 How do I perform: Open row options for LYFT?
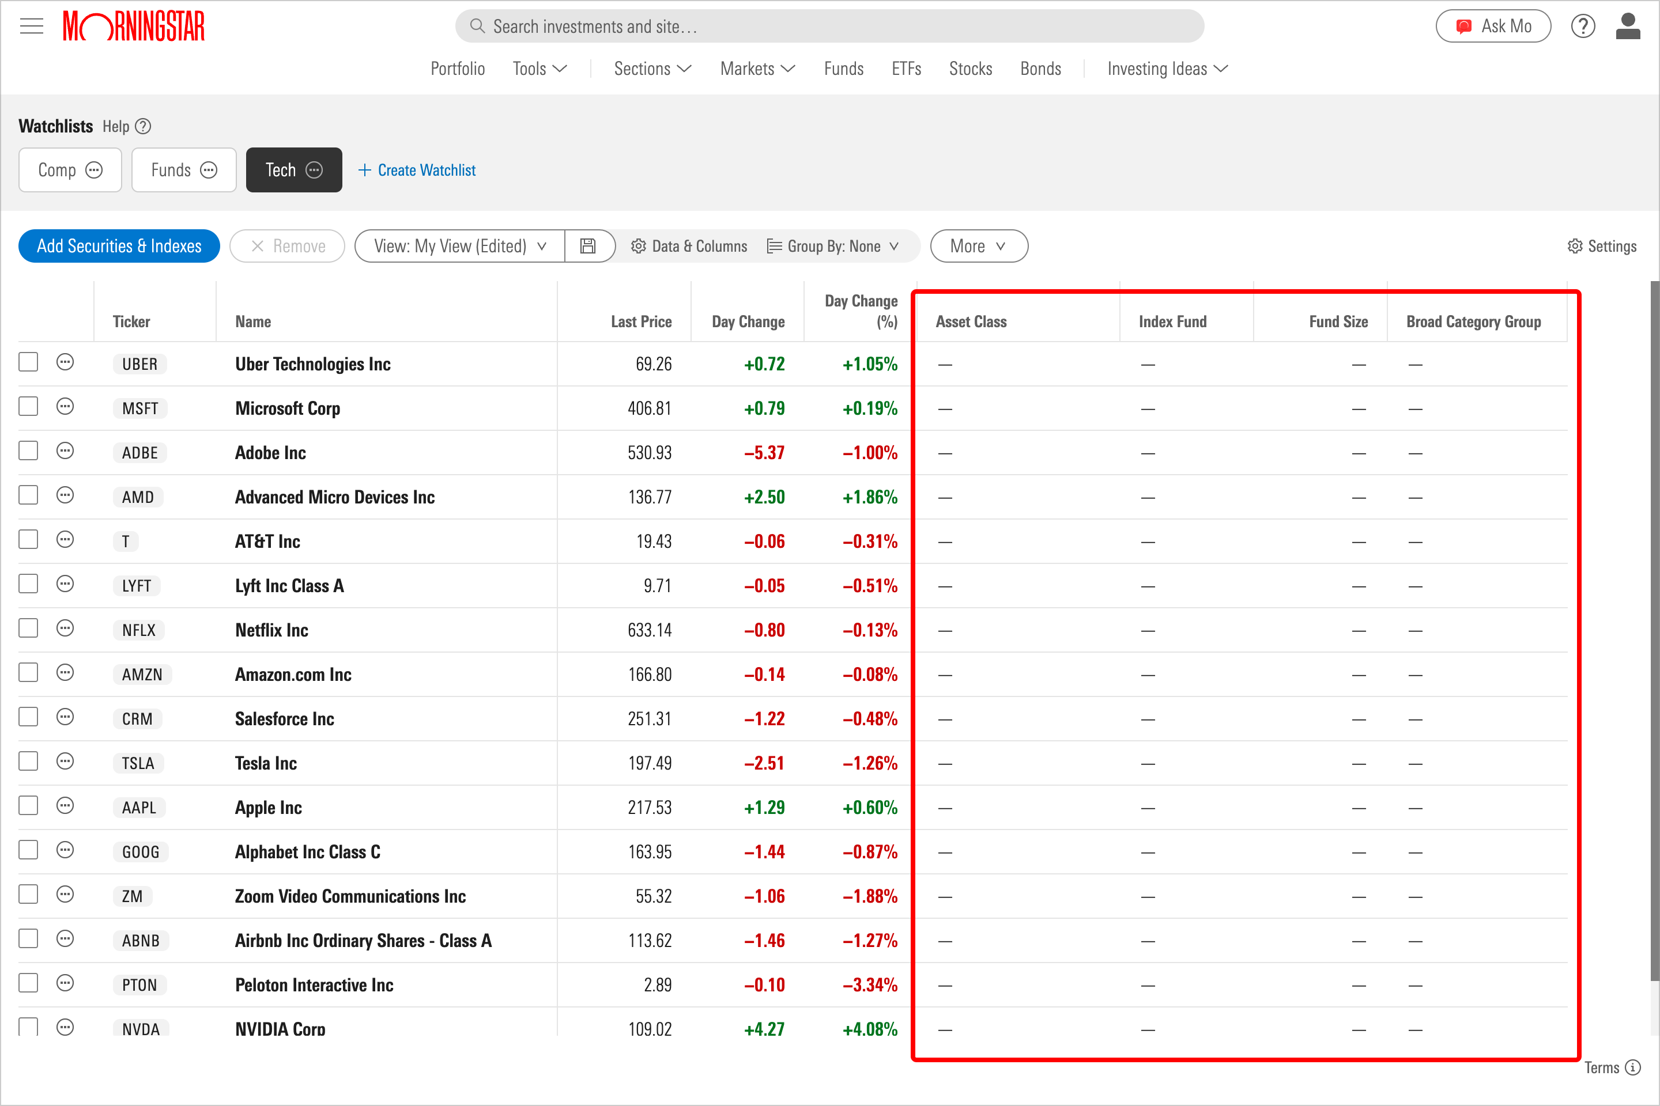(x=65, y=584)
